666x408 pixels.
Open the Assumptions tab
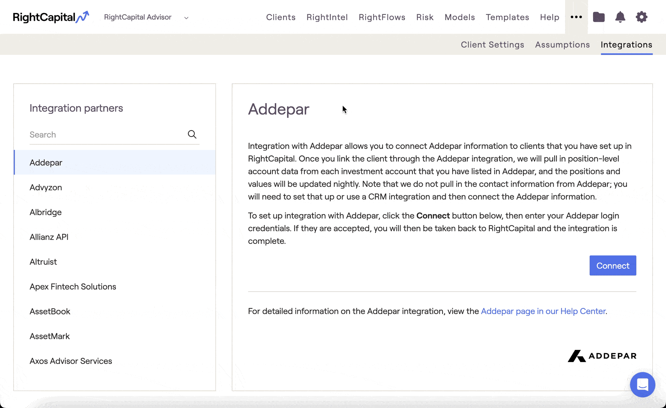point(562,45)
